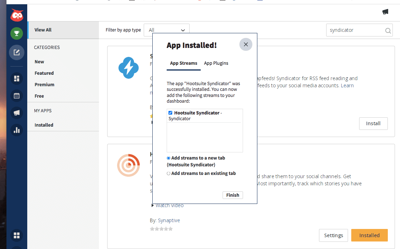This screenshot has width=400, height=249.
Task: Open the Planner calendar icon
Action: click(x=16, y=96)
